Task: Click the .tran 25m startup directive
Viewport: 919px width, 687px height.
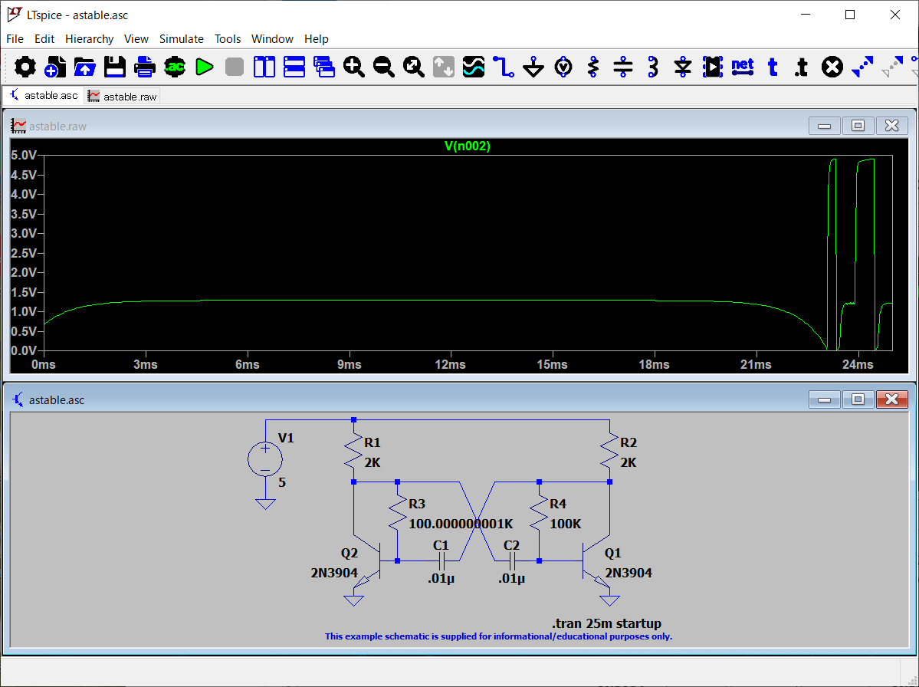Action: pyautogui.click(x=606, y=623)
